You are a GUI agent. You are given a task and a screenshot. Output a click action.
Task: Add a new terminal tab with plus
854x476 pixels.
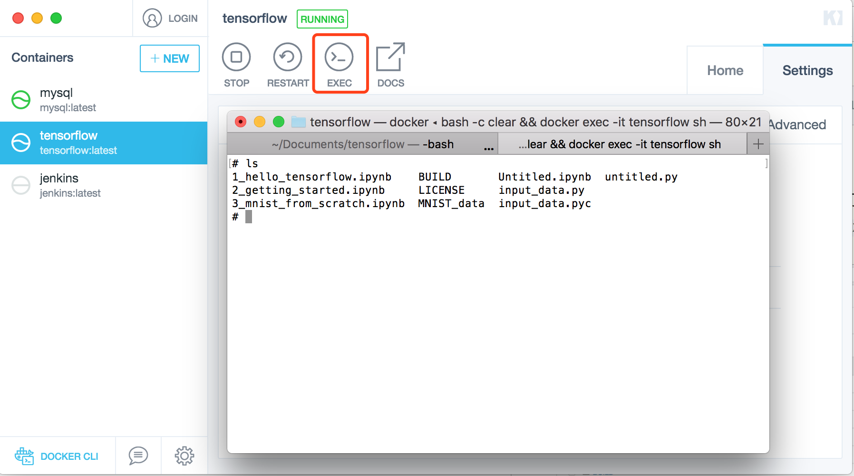click(758, 144)
